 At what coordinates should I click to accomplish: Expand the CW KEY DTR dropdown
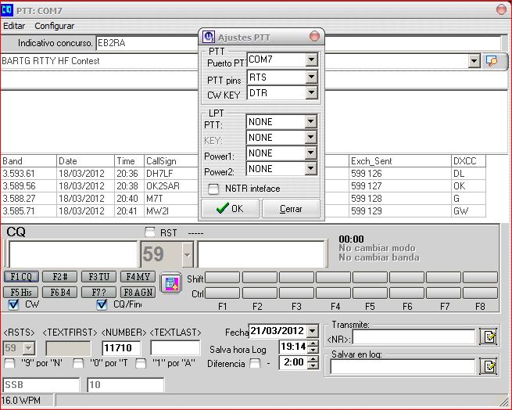tap(312, 93)
